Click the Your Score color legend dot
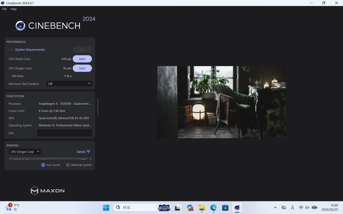 coord(43,165)
